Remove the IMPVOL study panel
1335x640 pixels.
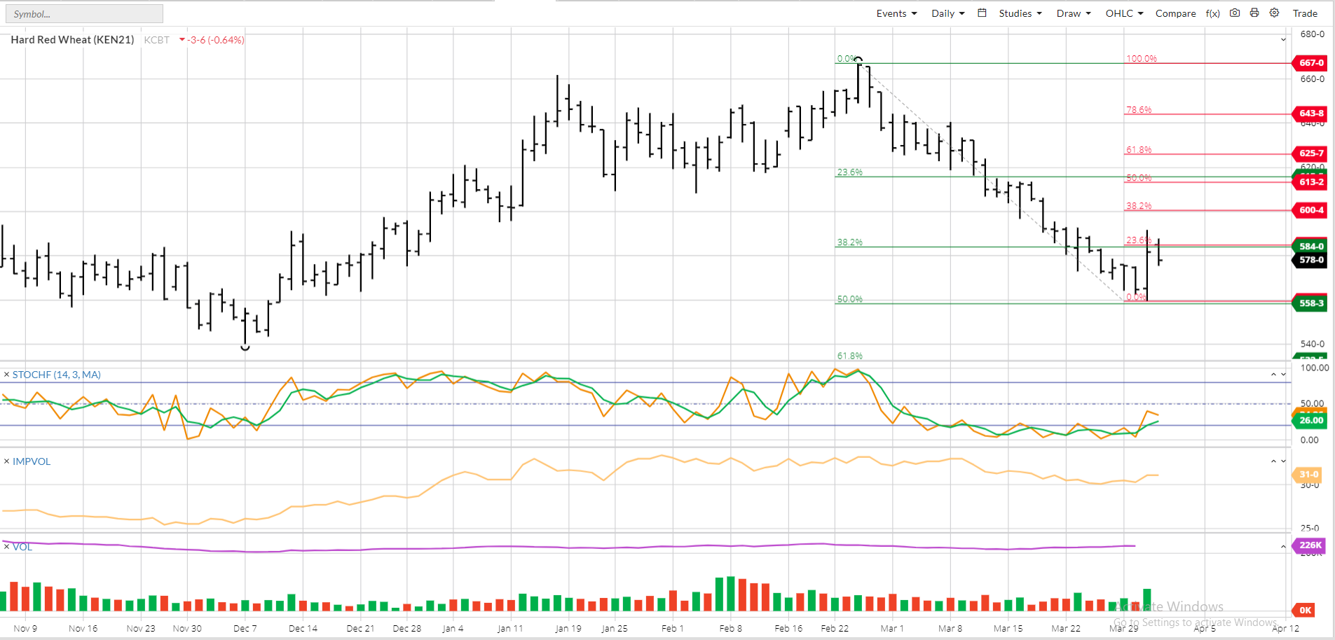(6, 461)
